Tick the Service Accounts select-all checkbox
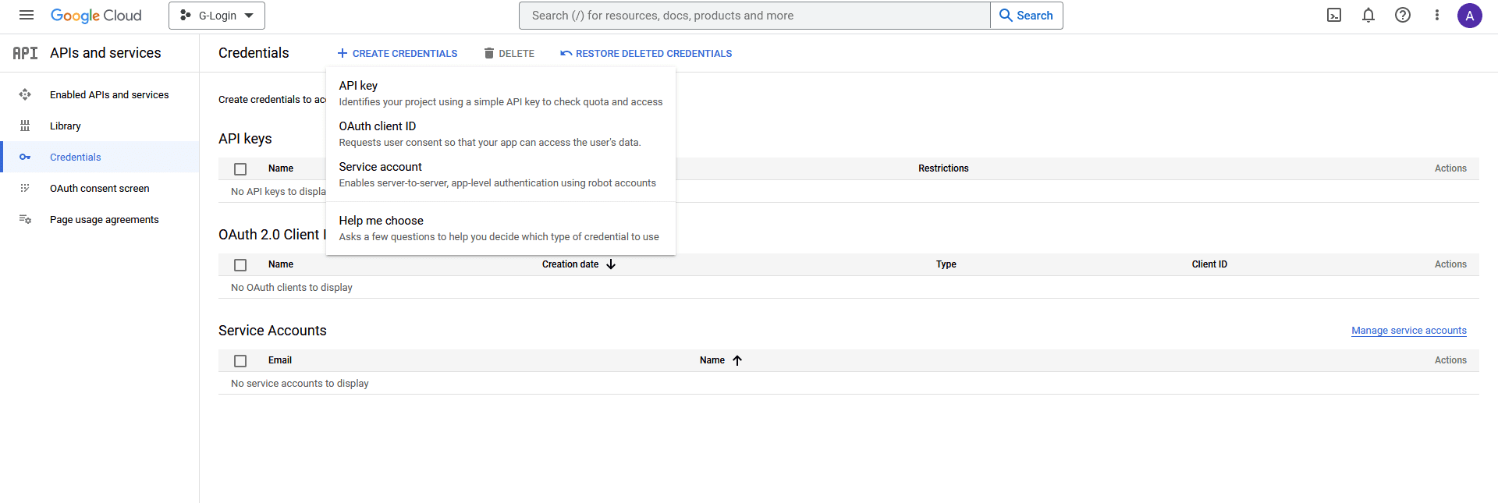Image resolution: width=1498 pixels, height=503 pixels. point(240,361)
